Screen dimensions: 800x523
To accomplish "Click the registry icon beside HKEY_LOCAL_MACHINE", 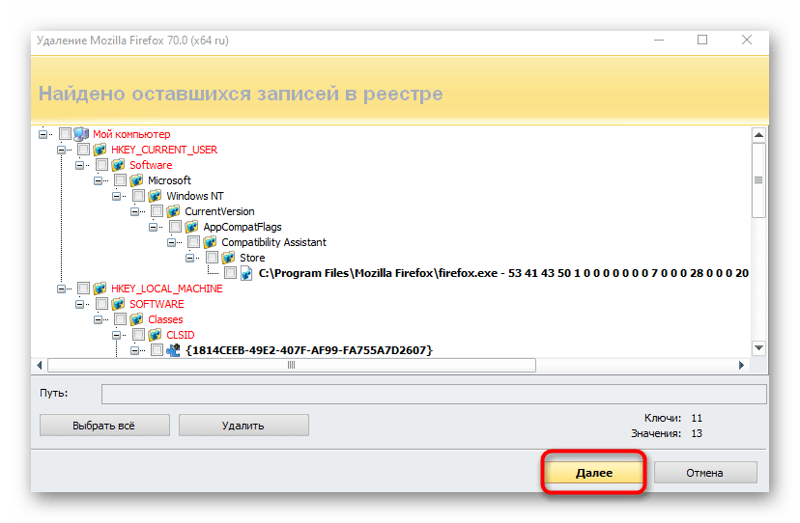I will coord(100,289).
